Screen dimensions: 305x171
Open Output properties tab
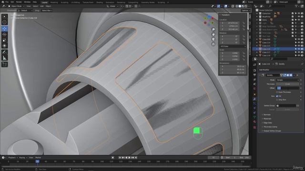point(254,75)
